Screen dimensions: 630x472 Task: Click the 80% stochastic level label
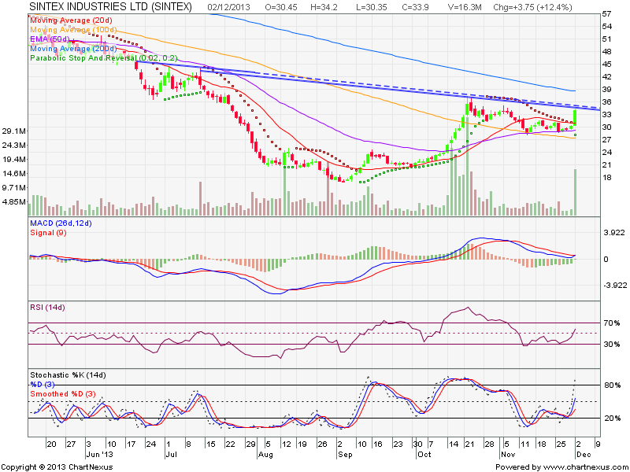coord(613,385)
